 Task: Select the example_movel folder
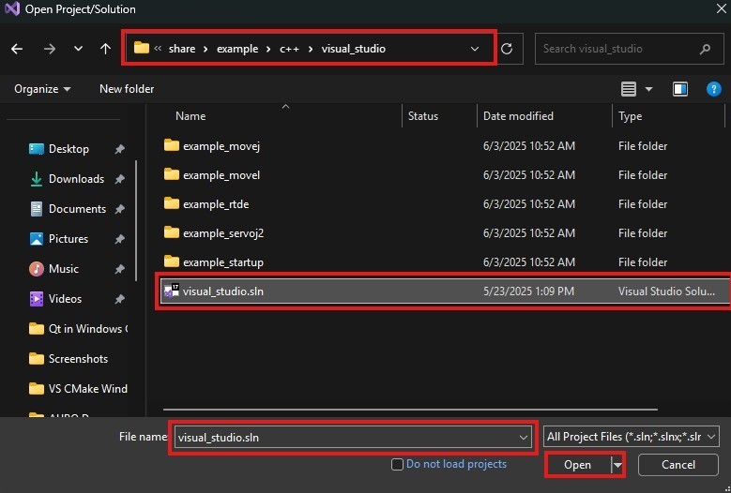pos(445,175)
